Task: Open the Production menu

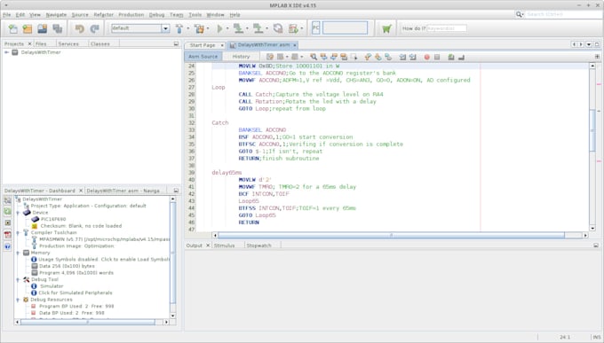Action: 131,14
